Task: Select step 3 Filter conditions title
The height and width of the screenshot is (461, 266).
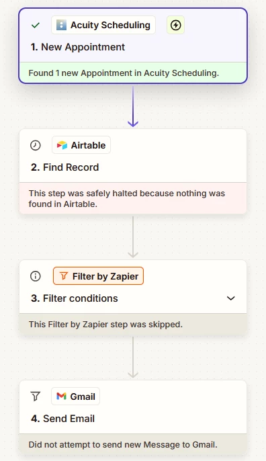Action: click(75, 298)
